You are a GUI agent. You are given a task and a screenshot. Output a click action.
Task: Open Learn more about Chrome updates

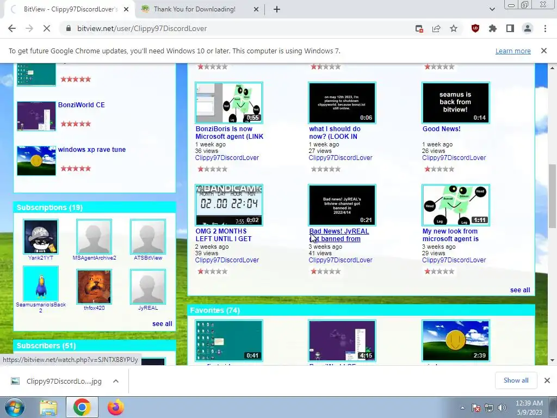[513, 51]
